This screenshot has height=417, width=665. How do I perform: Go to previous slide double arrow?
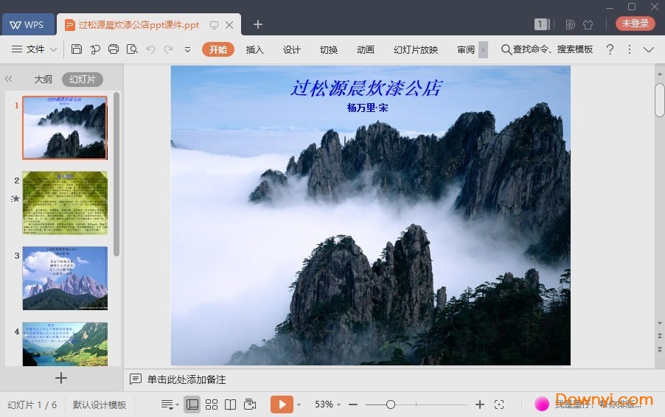point(660,335)
